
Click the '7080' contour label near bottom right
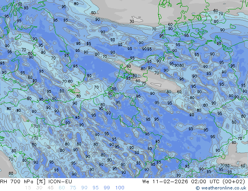tap(225, 166)
